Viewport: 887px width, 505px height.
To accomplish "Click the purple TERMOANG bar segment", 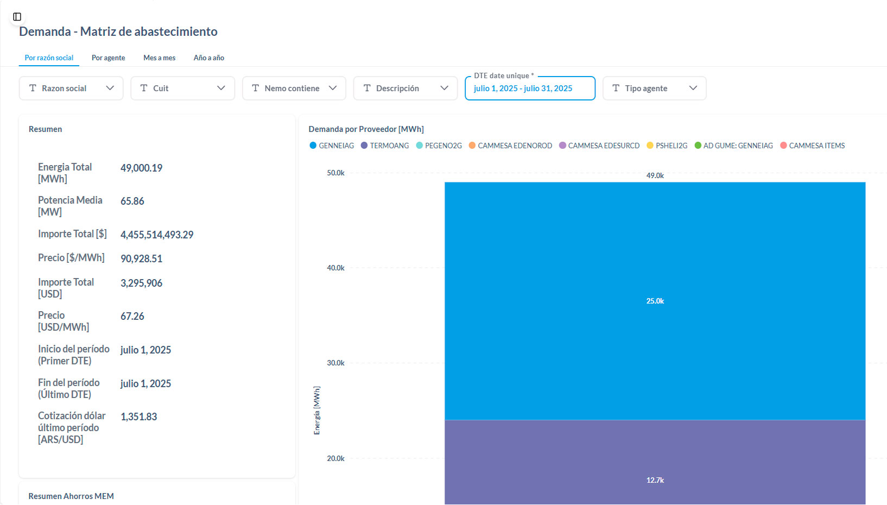I will point(655,462).
